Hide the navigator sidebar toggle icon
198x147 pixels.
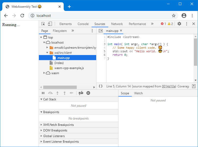[101, 31]
